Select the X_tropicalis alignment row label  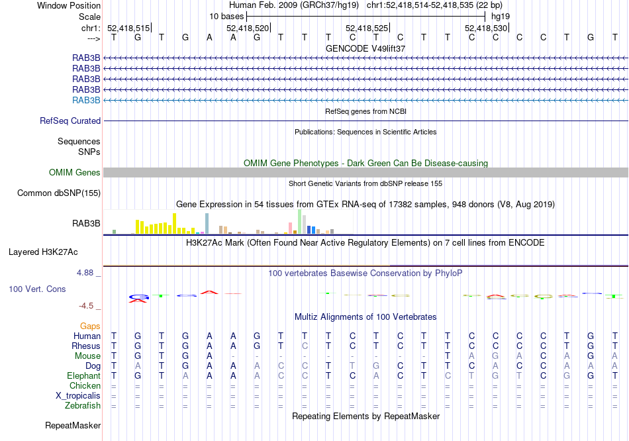[78, 396]
